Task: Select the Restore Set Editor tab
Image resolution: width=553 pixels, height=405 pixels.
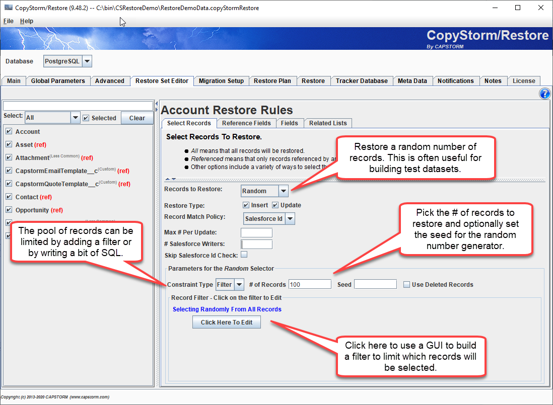Action: 162,81
